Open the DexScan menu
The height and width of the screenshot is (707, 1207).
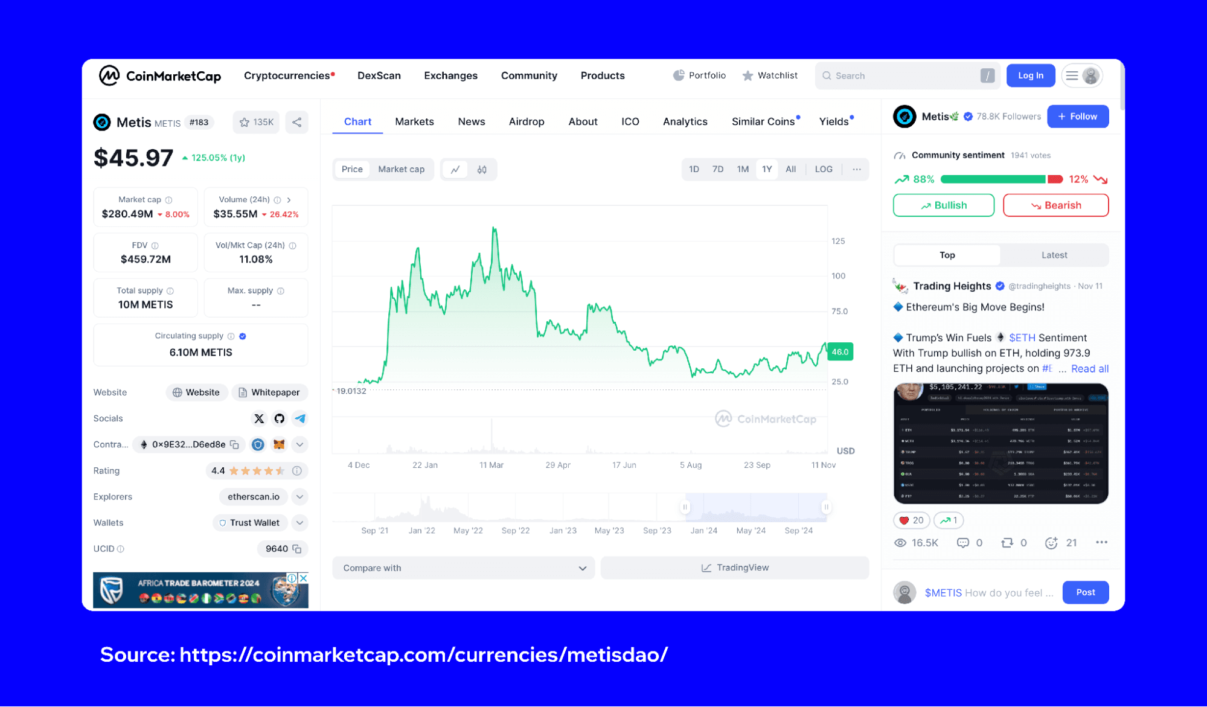click(379, 75)
